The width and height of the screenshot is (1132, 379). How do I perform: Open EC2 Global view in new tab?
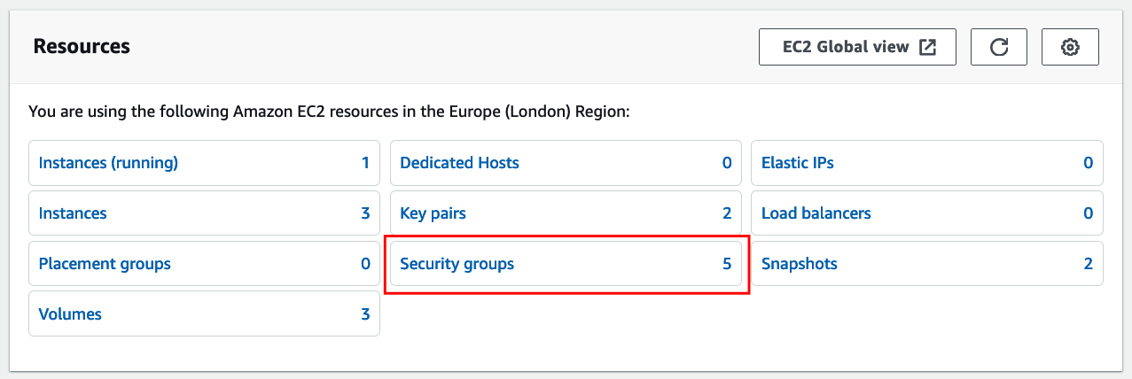click(856, 47)
